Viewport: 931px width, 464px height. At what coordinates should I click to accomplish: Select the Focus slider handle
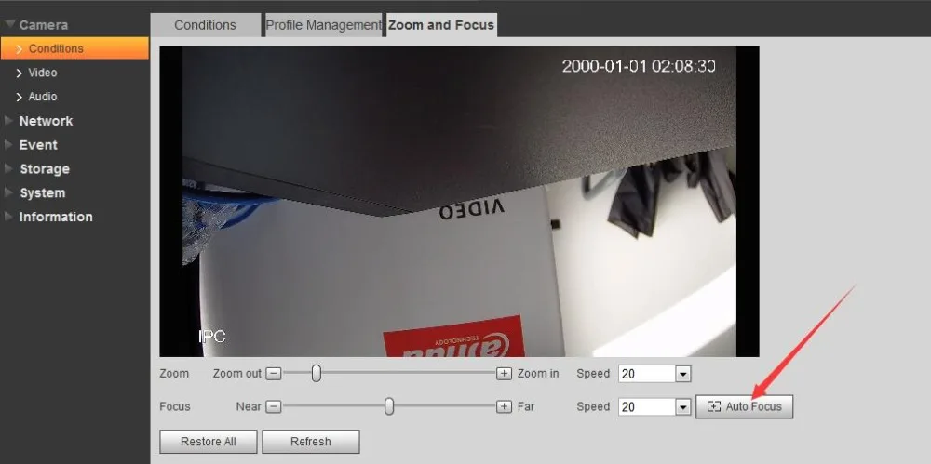389,406
